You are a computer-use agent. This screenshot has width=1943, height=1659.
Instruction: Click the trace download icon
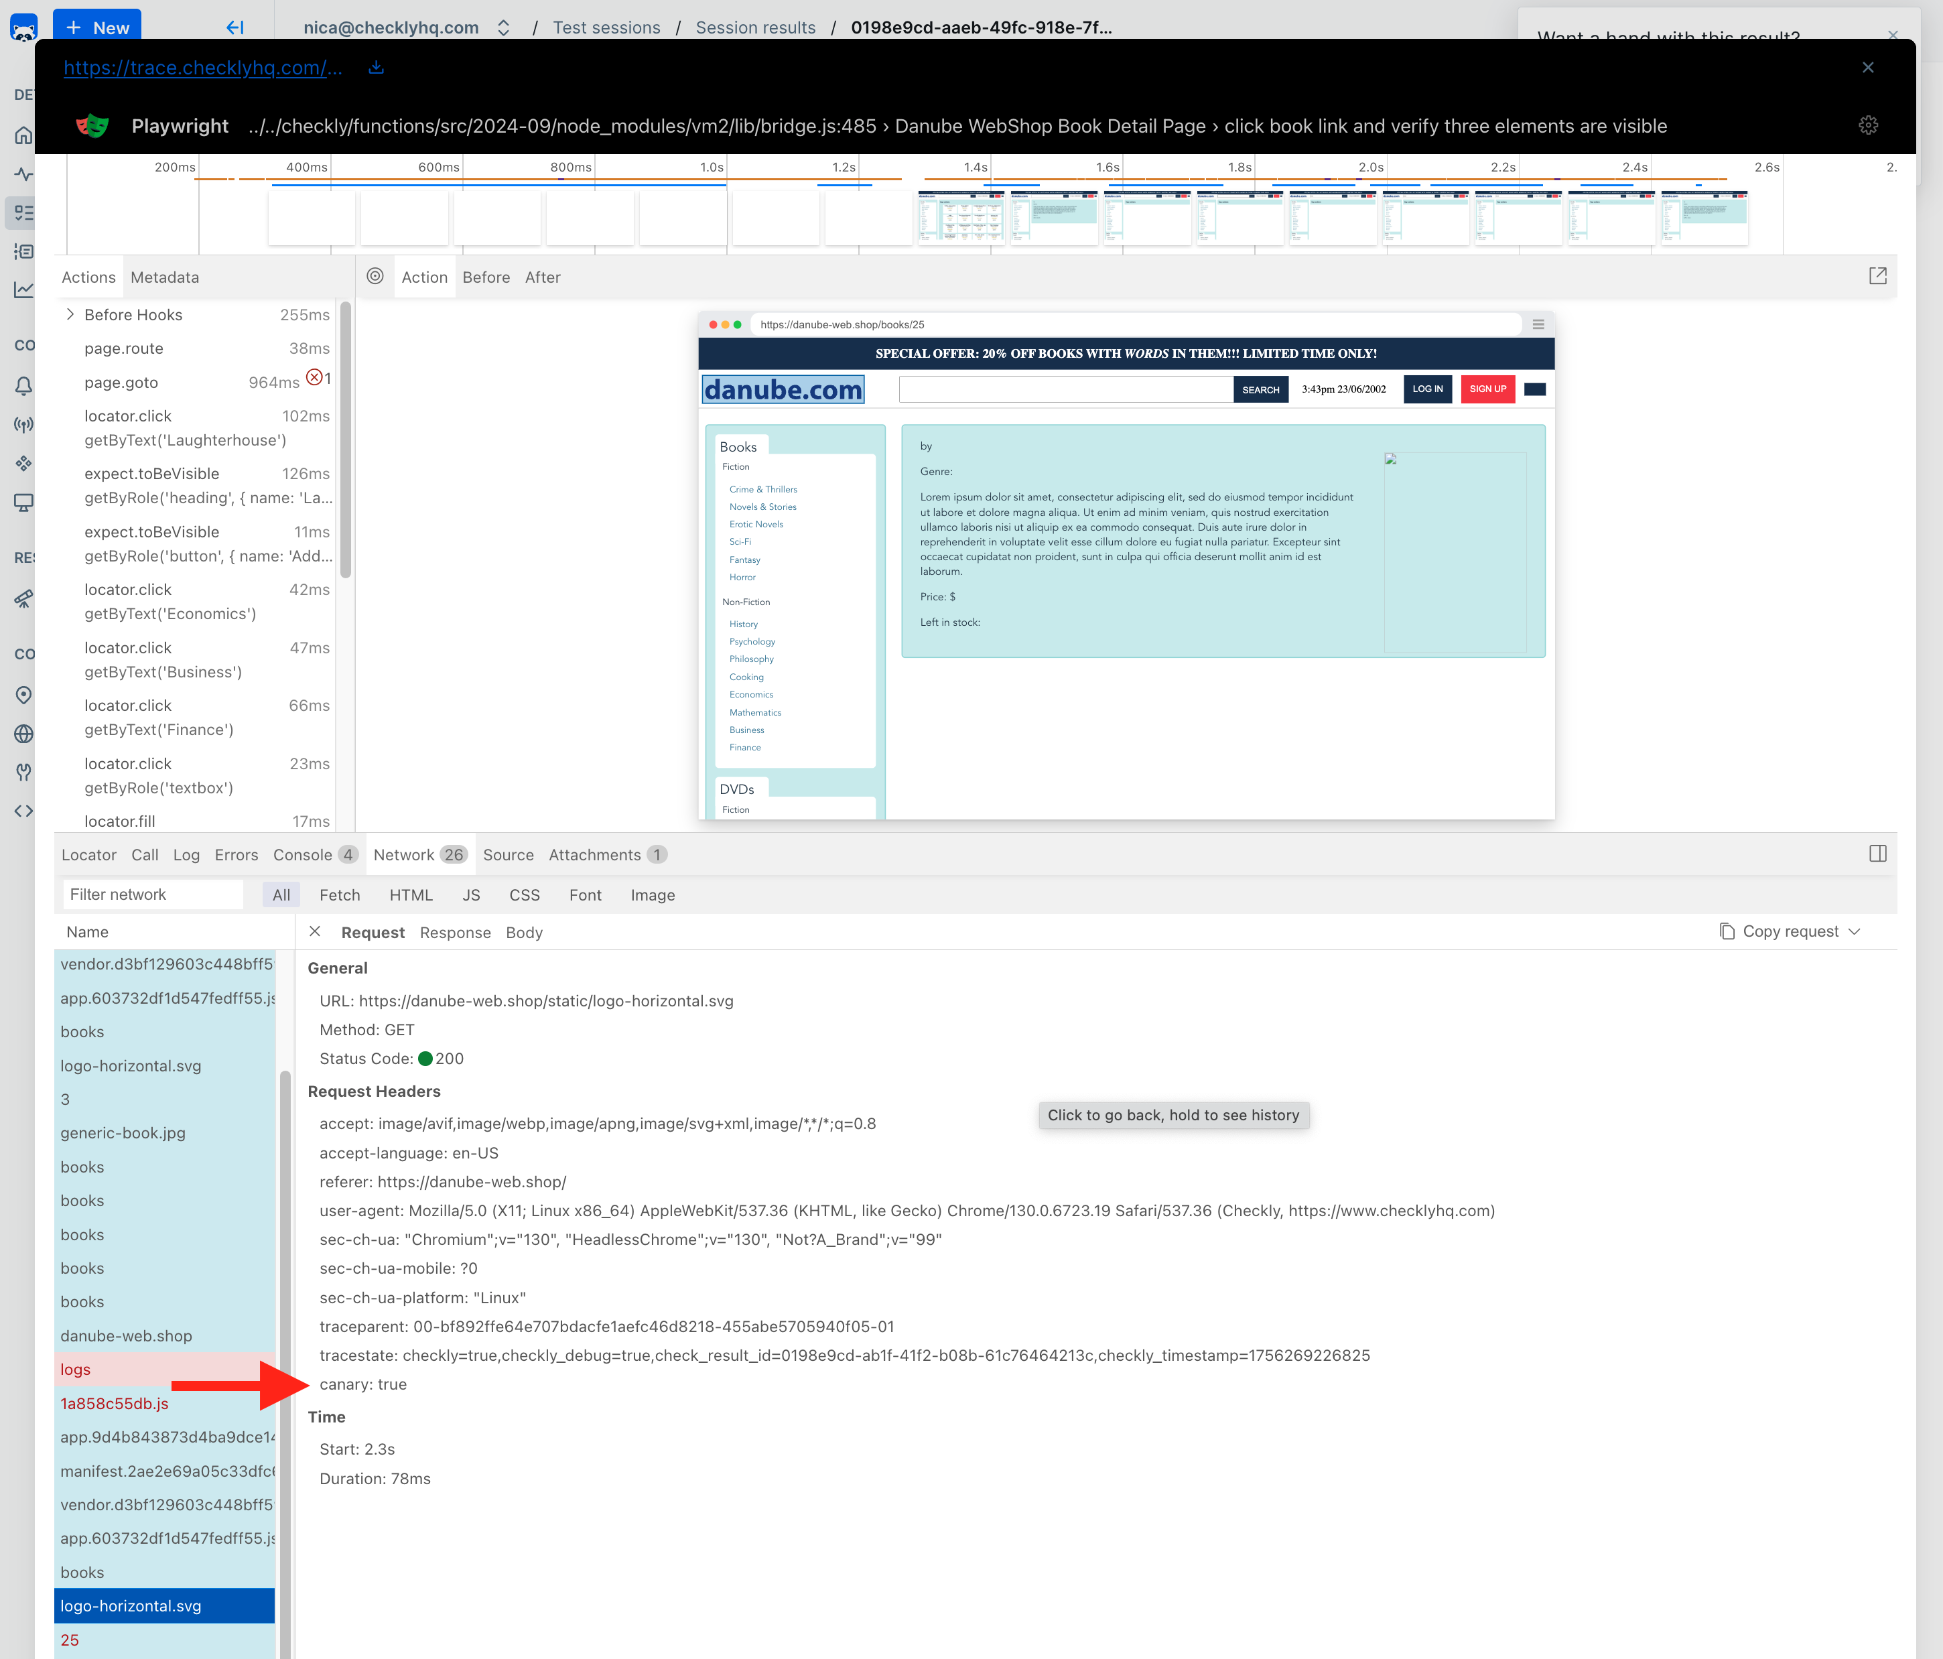point(376,68)
